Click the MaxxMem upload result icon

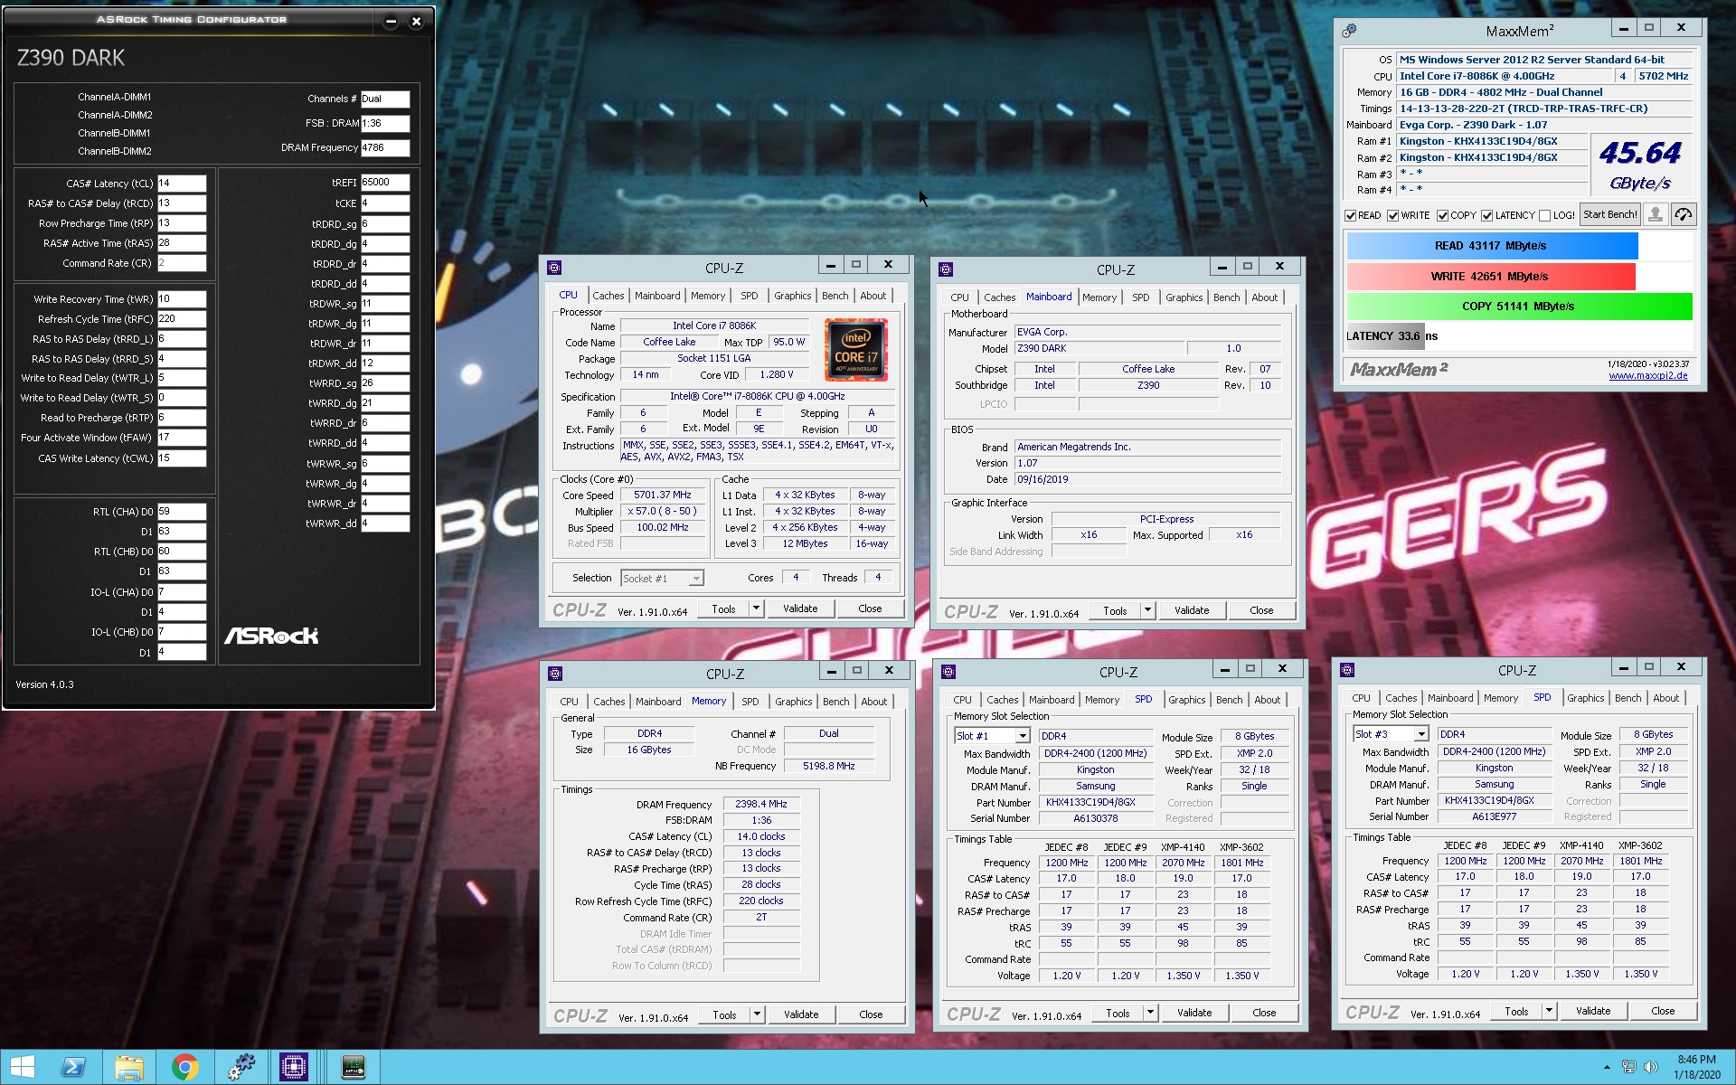[1656, 214]
